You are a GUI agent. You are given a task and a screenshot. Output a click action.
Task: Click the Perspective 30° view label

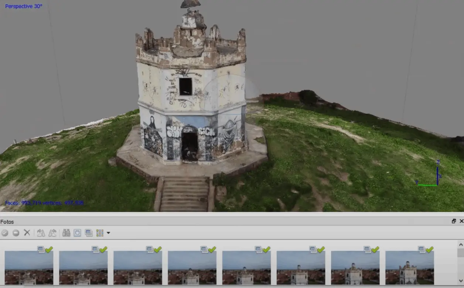click(24, 6)
